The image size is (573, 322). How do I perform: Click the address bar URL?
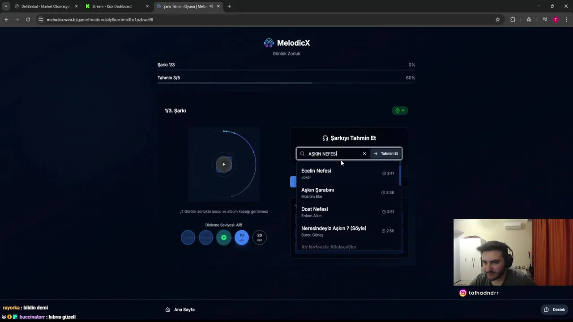pyautogui.click(x=100, y=20)
